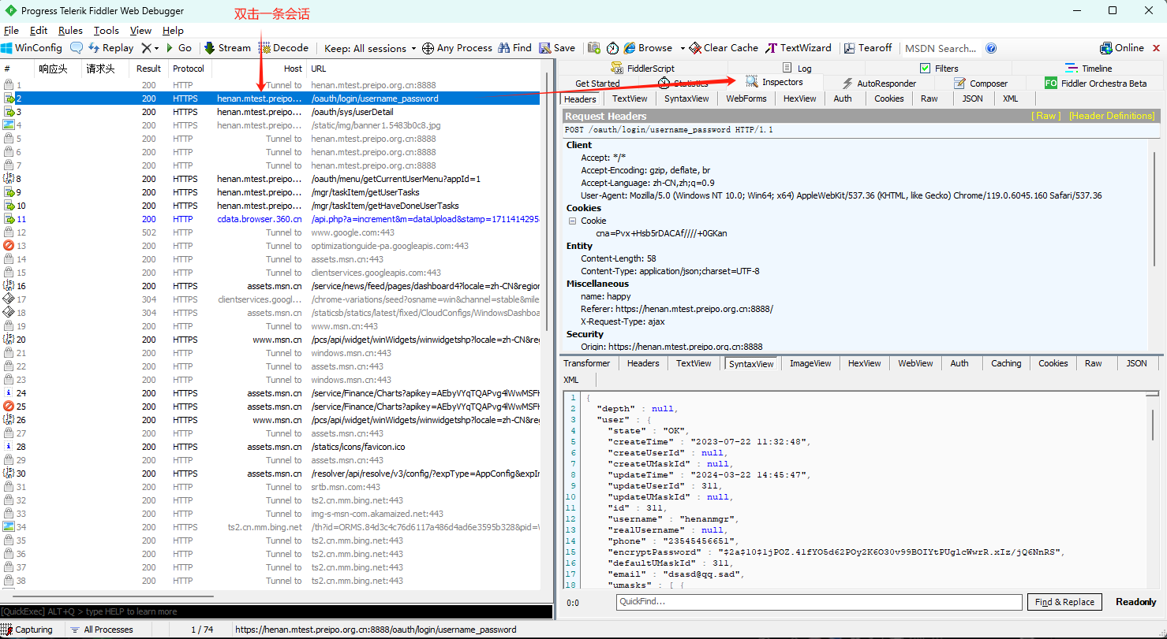Select response Transformer inspector tab

point(586,363)
